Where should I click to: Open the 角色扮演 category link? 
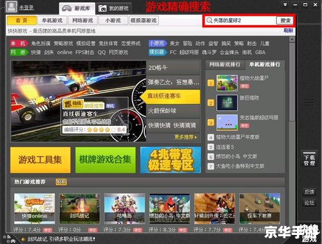[41, 44]
